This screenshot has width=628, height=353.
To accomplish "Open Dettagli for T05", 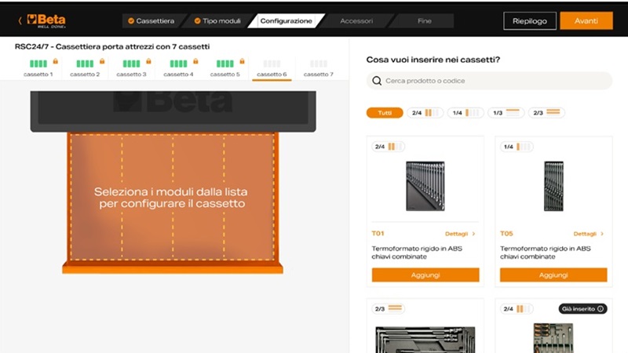I will (x=588, y=234).
